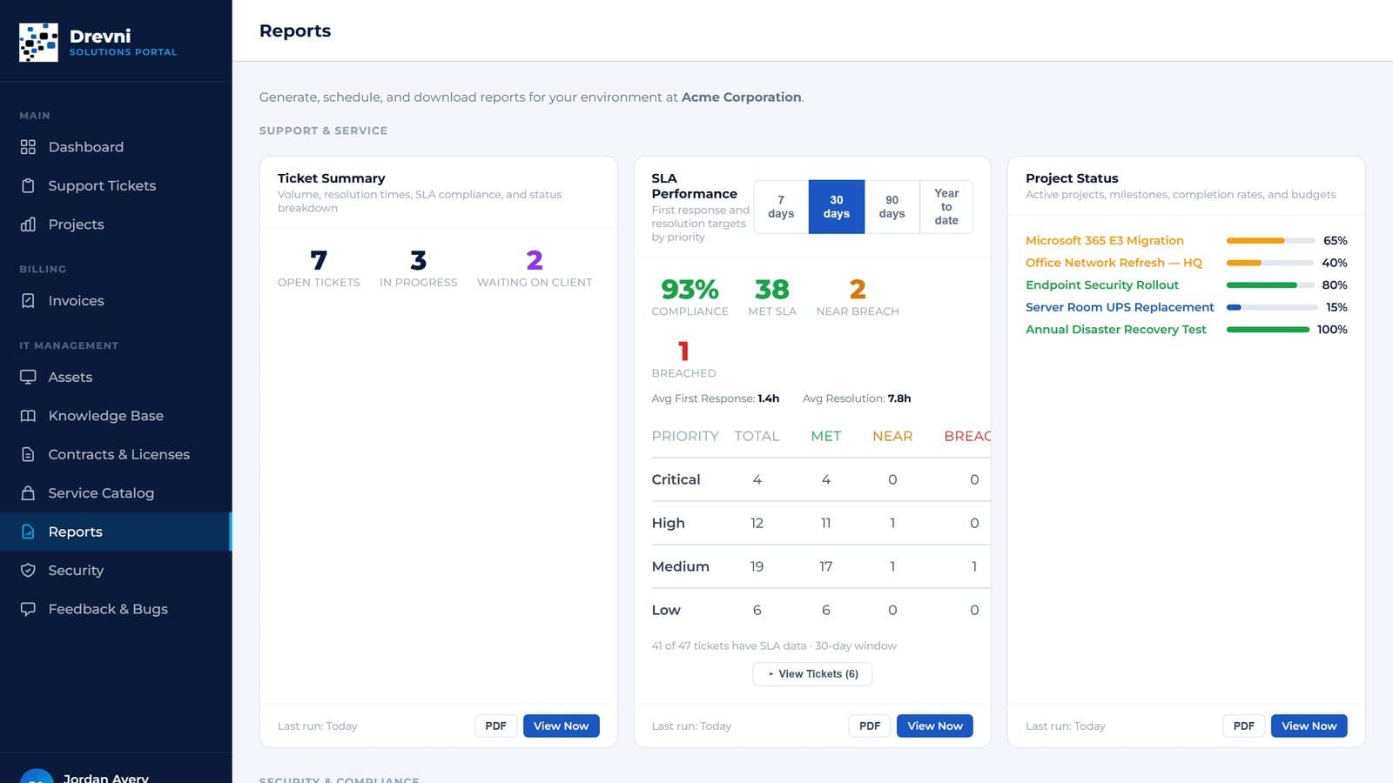Click the Projects chart icon
Viewport: 1393px width, 783px height.
[x=28, y=224]
